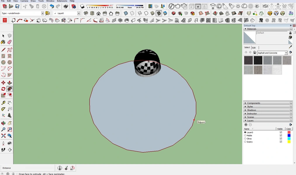Click the blue color swatch for Meble layer

289,135
